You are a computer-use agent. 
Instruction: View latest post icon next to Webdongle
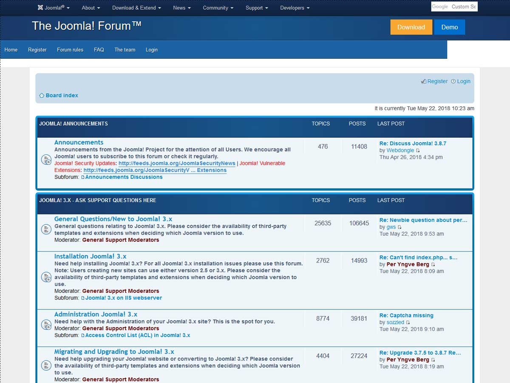[418, 151]
